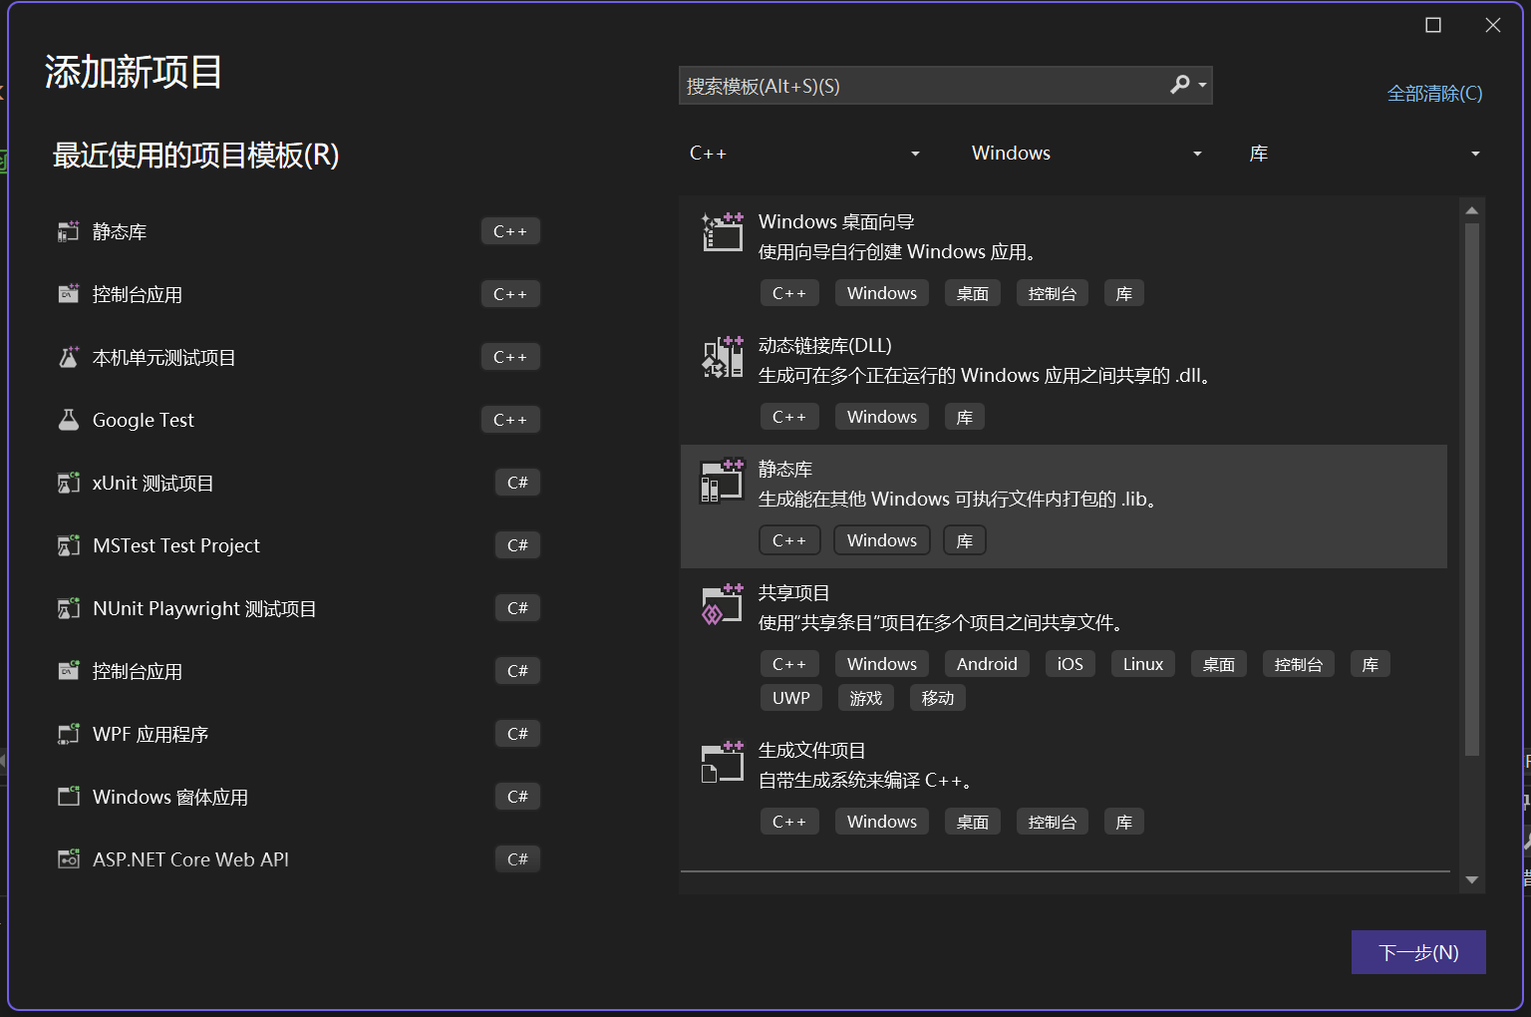1531x1017 pixels.
Task: Click the template list vertical scrollbar thumb
Action: pyautogui.click(x=1472, y=489)
